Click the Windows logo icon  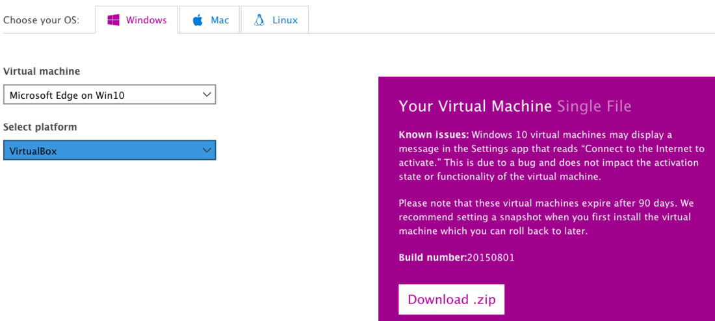pos(113,20)
